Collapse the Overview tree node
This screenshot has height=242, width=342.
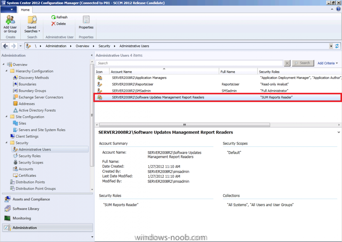click(x=3, y=64)
